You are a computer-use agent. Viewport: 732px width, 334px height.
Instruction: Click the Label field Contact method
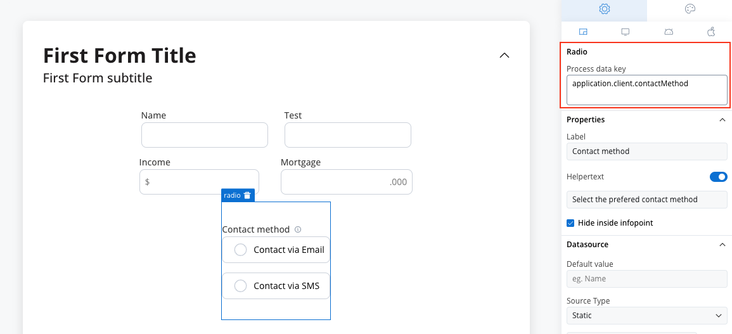pyautogui.click(x=646, y=151)
